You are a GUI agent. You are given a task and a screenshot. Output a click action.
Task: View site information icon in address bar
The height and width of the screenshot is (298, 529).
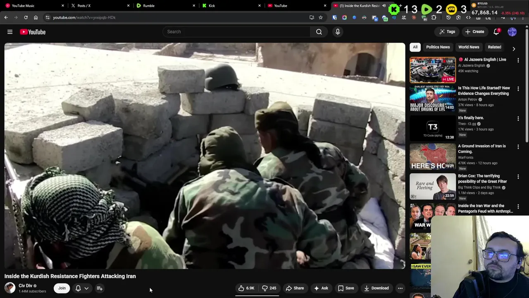click(x=48, y=17)
